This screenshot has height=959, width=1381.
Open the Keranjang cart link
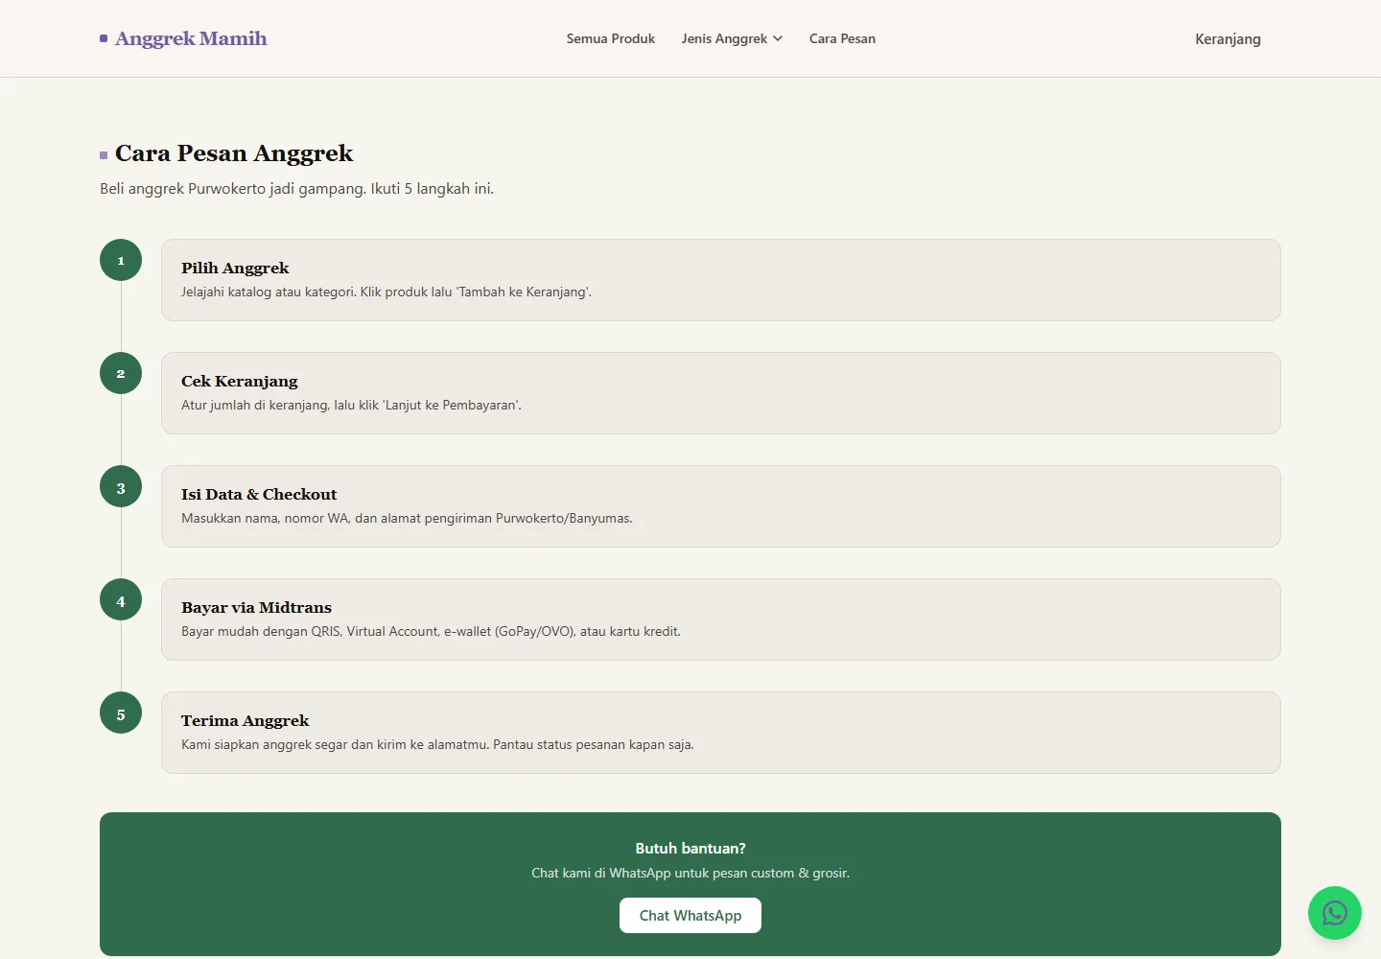click(1228, 39)
